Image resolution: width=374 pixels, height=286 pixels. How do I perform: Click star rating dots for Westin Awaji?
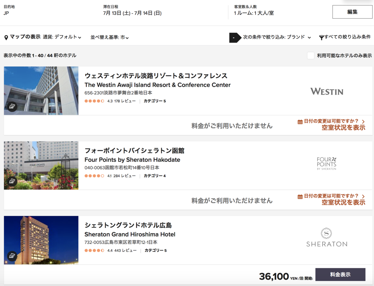click(x=94, y=101)
